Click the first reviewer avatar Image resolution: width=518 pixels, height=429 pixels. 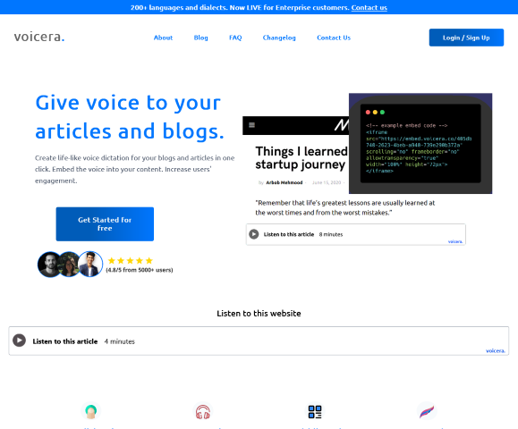49,265
